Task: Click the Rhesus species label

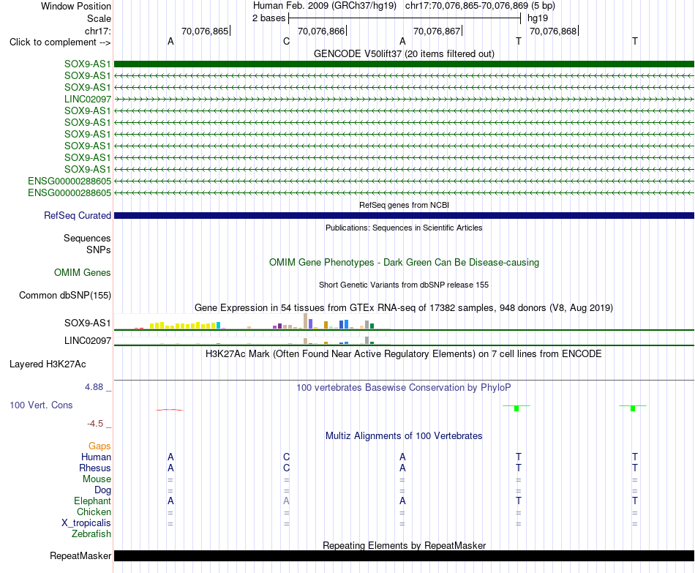Action: [95, 468]
